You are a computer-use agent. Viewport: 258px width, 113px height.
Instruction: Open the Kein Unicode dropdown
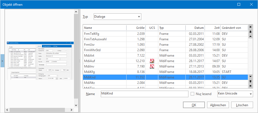(x=235, y=94)
